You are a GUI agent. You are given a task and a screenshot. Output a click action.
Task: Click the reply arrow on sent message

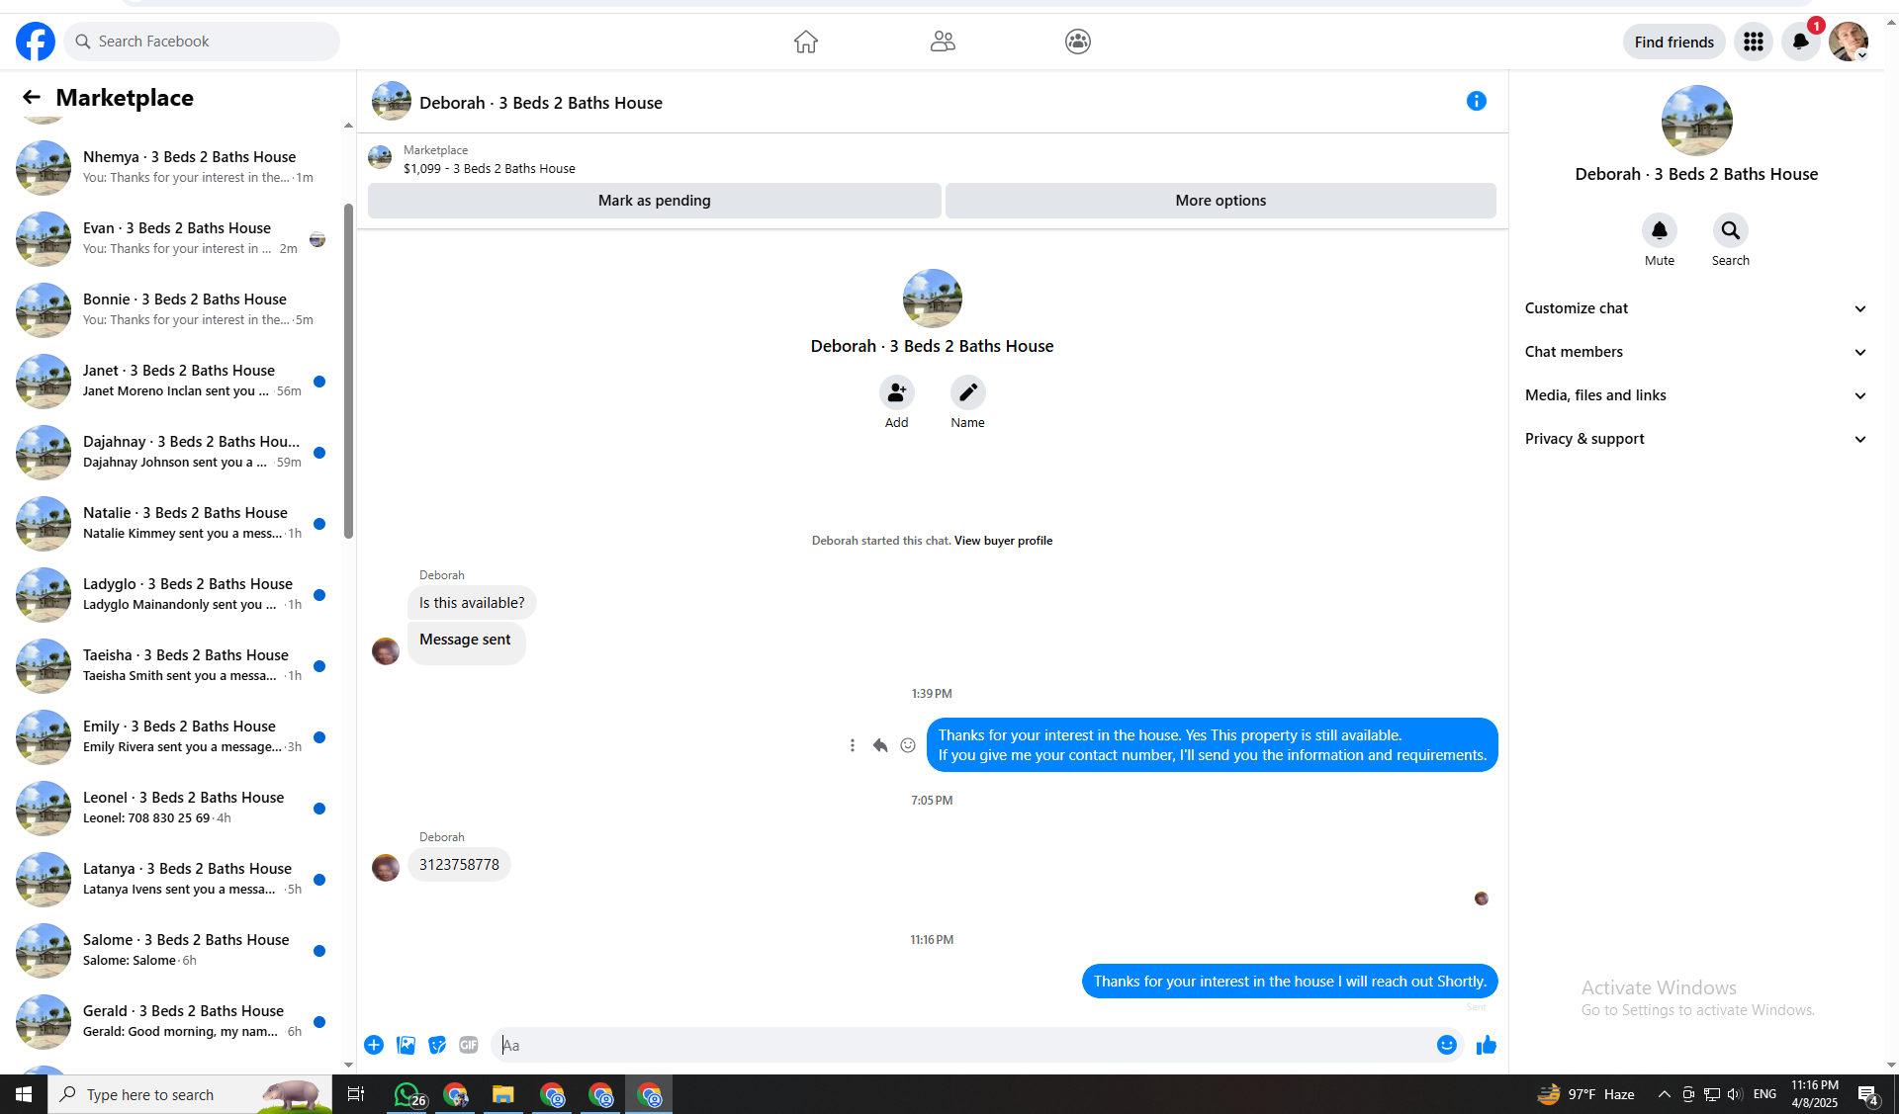coord(880,745)
